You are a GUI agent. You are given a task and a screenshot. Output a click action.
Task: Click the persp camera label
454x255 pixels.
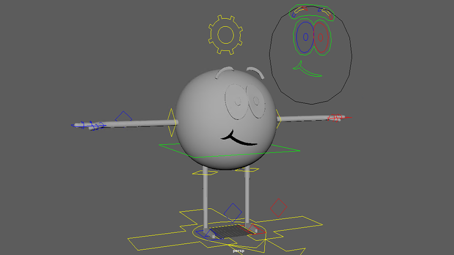pos(238,251)
